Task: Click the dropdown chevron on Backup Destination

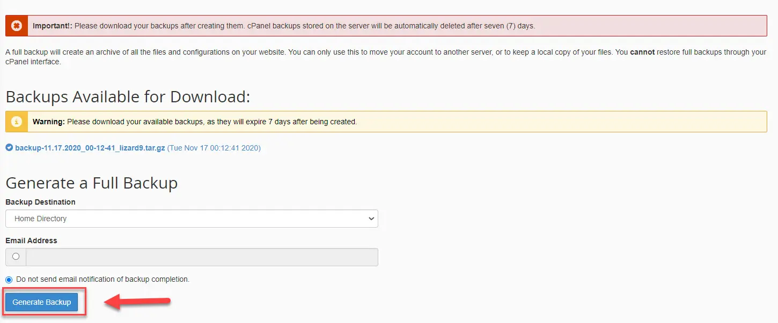Action: pyautogui.click(x=371, y=219)
